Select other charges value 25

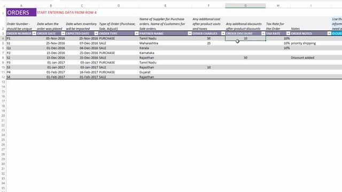[x=208, y=43]
